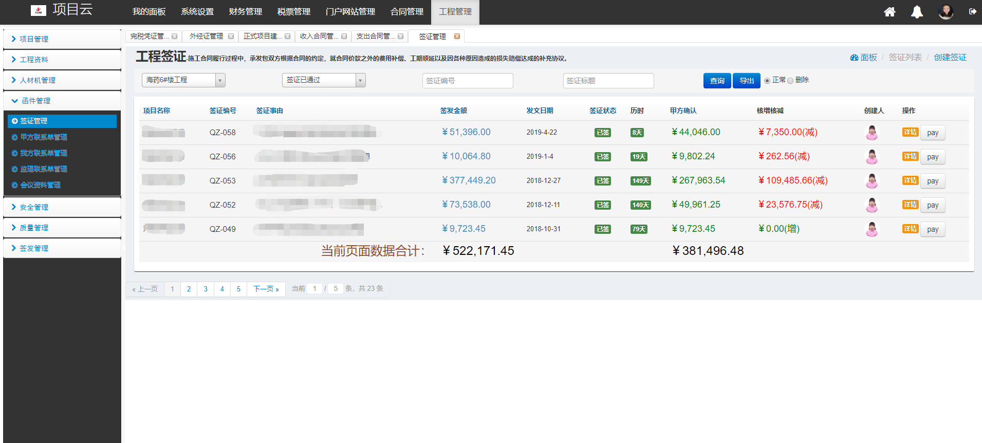The image size is (982, 443).
Task: Click pay button for row QZ-058
Action: (x=933, y=133)
